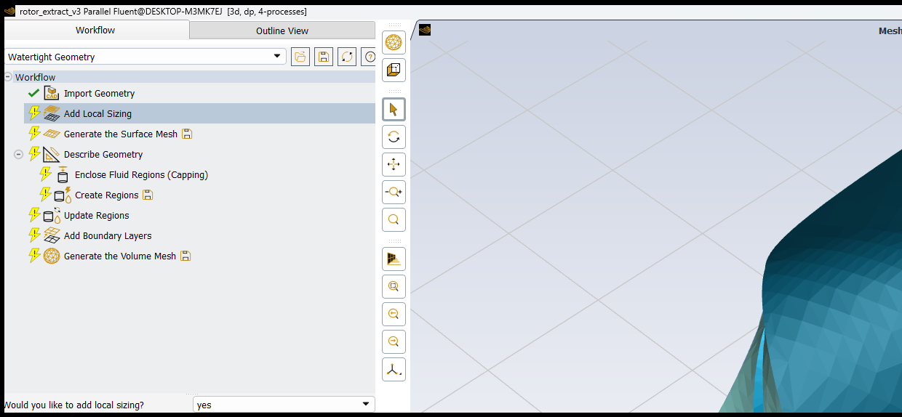Click the Import Geometry CAD icon
Screen dimensions: 902x417
(52, 93)
